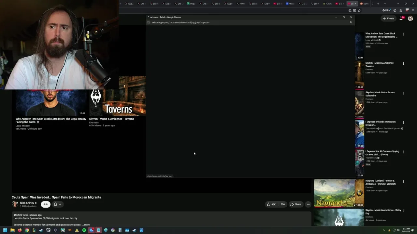The image size is (417, 234).
Task: Click YouTube Create button
Action: pyautogui.click(x=388, y=19)
